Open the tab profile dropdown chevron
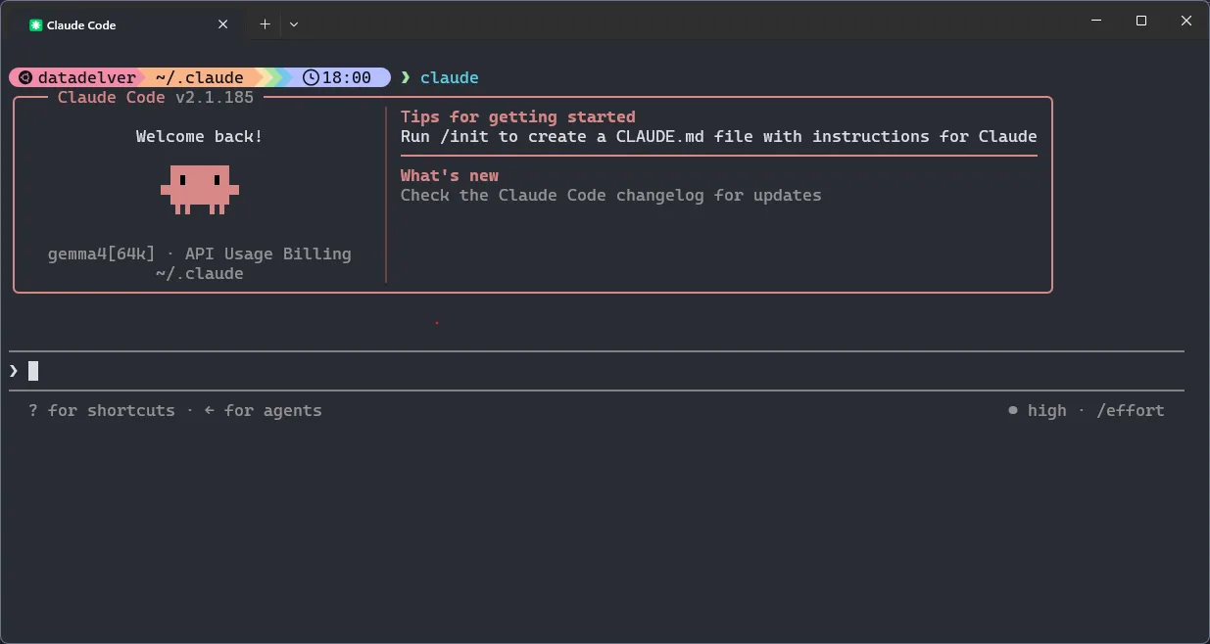Image resolution: width=1210 pixels, height=644 pixels. 293,24
